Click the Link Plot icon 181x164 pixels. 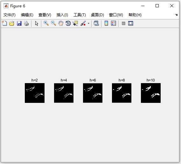(96, 23)
